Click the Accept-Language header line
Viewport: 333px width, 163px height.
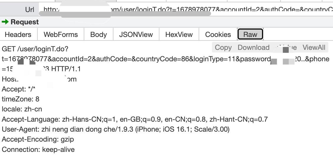coord(134,119)
